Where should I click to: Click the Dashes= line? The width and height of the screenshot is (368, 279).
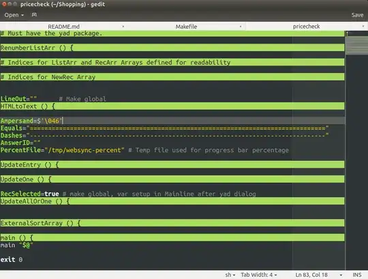tap(164, 136)
